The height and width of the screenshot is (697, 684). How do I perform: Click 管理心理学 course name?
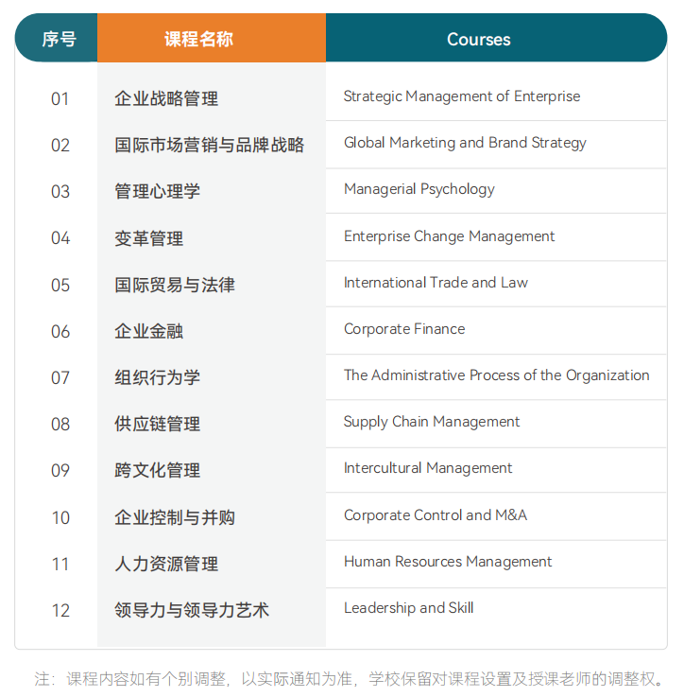point(157,192)
